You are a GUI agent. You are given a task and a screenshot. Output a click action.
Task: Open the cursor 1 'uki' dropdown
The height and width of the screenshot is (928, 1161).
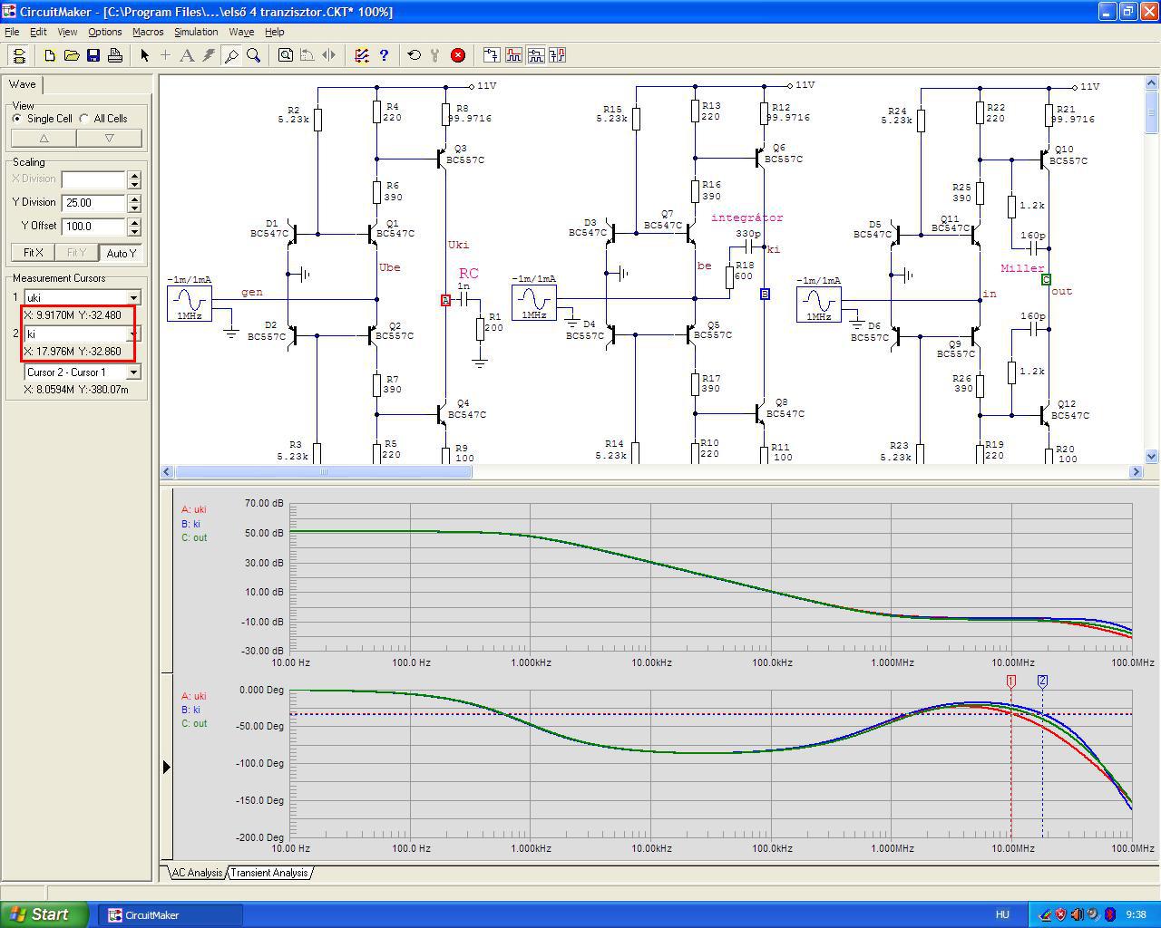pyautogui.click(x=133, y=298)
